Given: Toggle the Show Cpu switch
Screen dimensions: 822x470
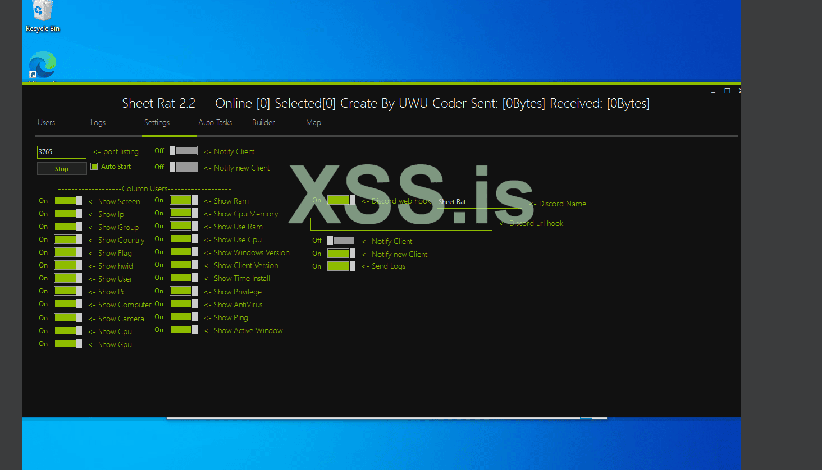Looking at the screenshot, I should [x=68, y=331].
